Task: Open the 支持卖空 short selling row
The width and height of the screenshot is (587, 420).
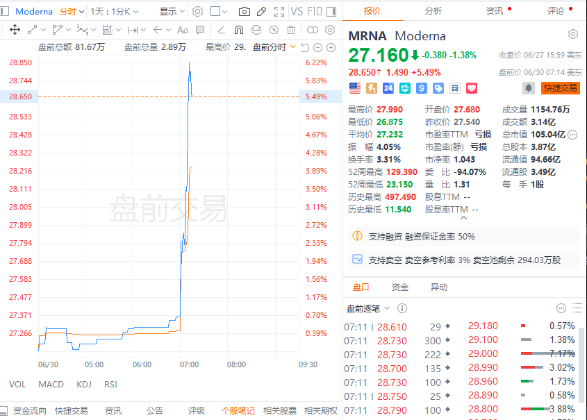Action: click(464, 260)
